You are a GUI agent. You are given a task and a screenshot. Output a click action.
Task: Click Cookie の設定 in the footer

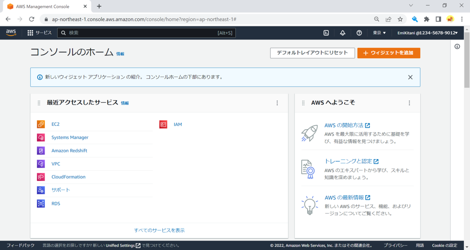445,245
